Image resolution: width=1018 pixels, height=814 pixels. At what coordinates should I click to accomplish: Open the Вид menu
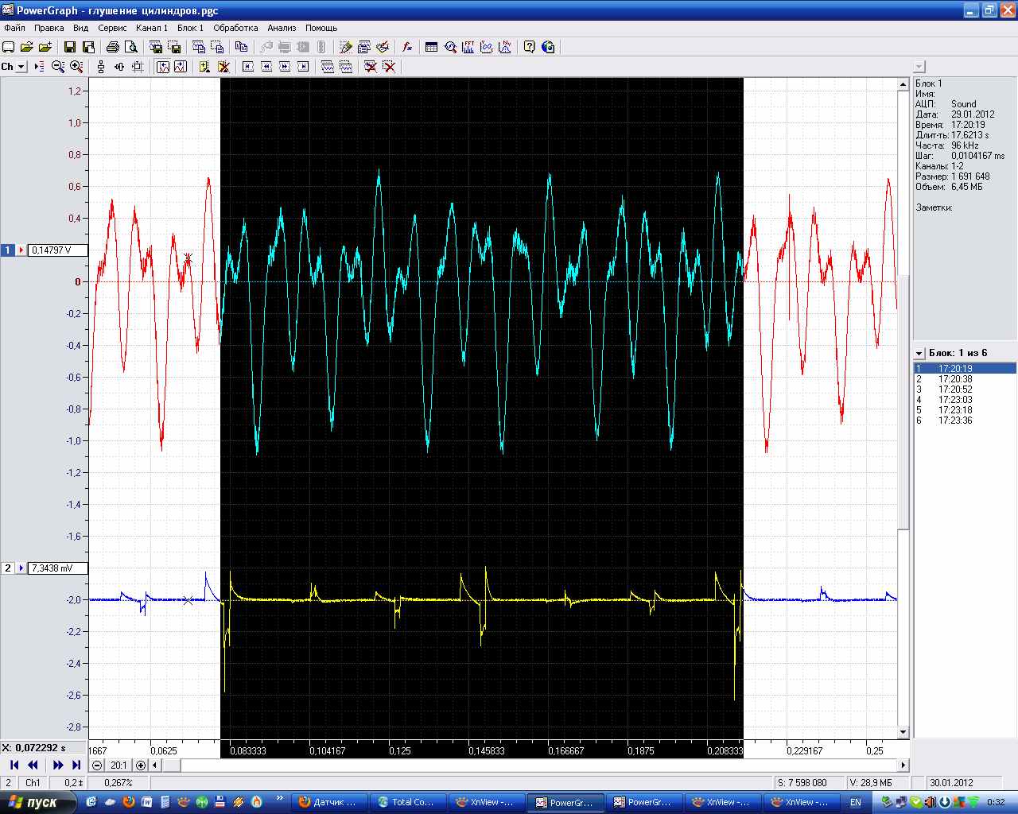pyautogui.click(x=80, y=28)
